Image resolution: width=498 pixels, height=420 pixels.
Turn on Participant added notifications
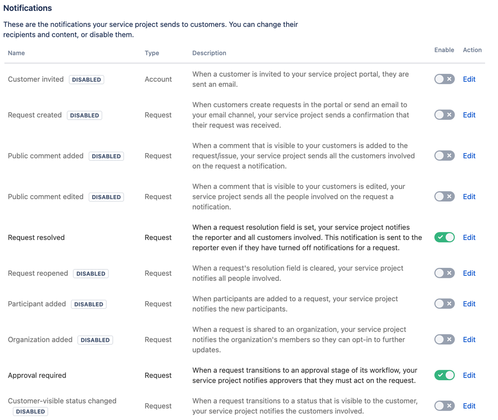444,303
